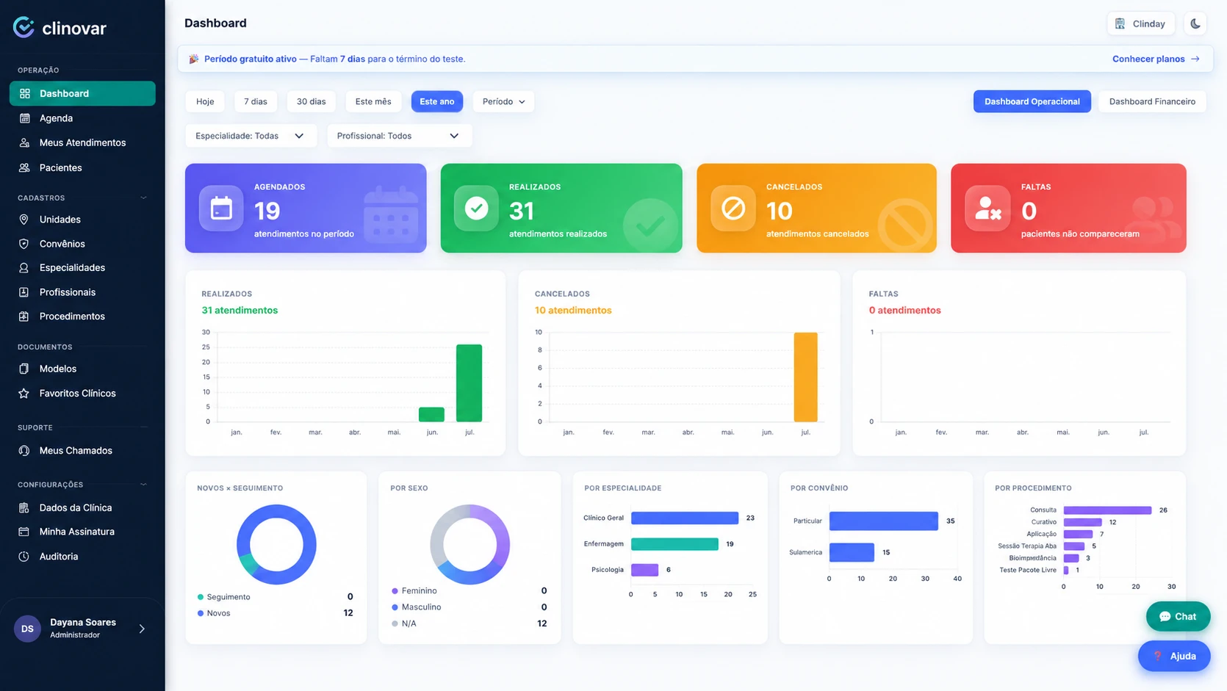This screenshot has width=1227, height=691.
Task: Click the Favoritos Clínicos star icon
Action: (24, 394)
